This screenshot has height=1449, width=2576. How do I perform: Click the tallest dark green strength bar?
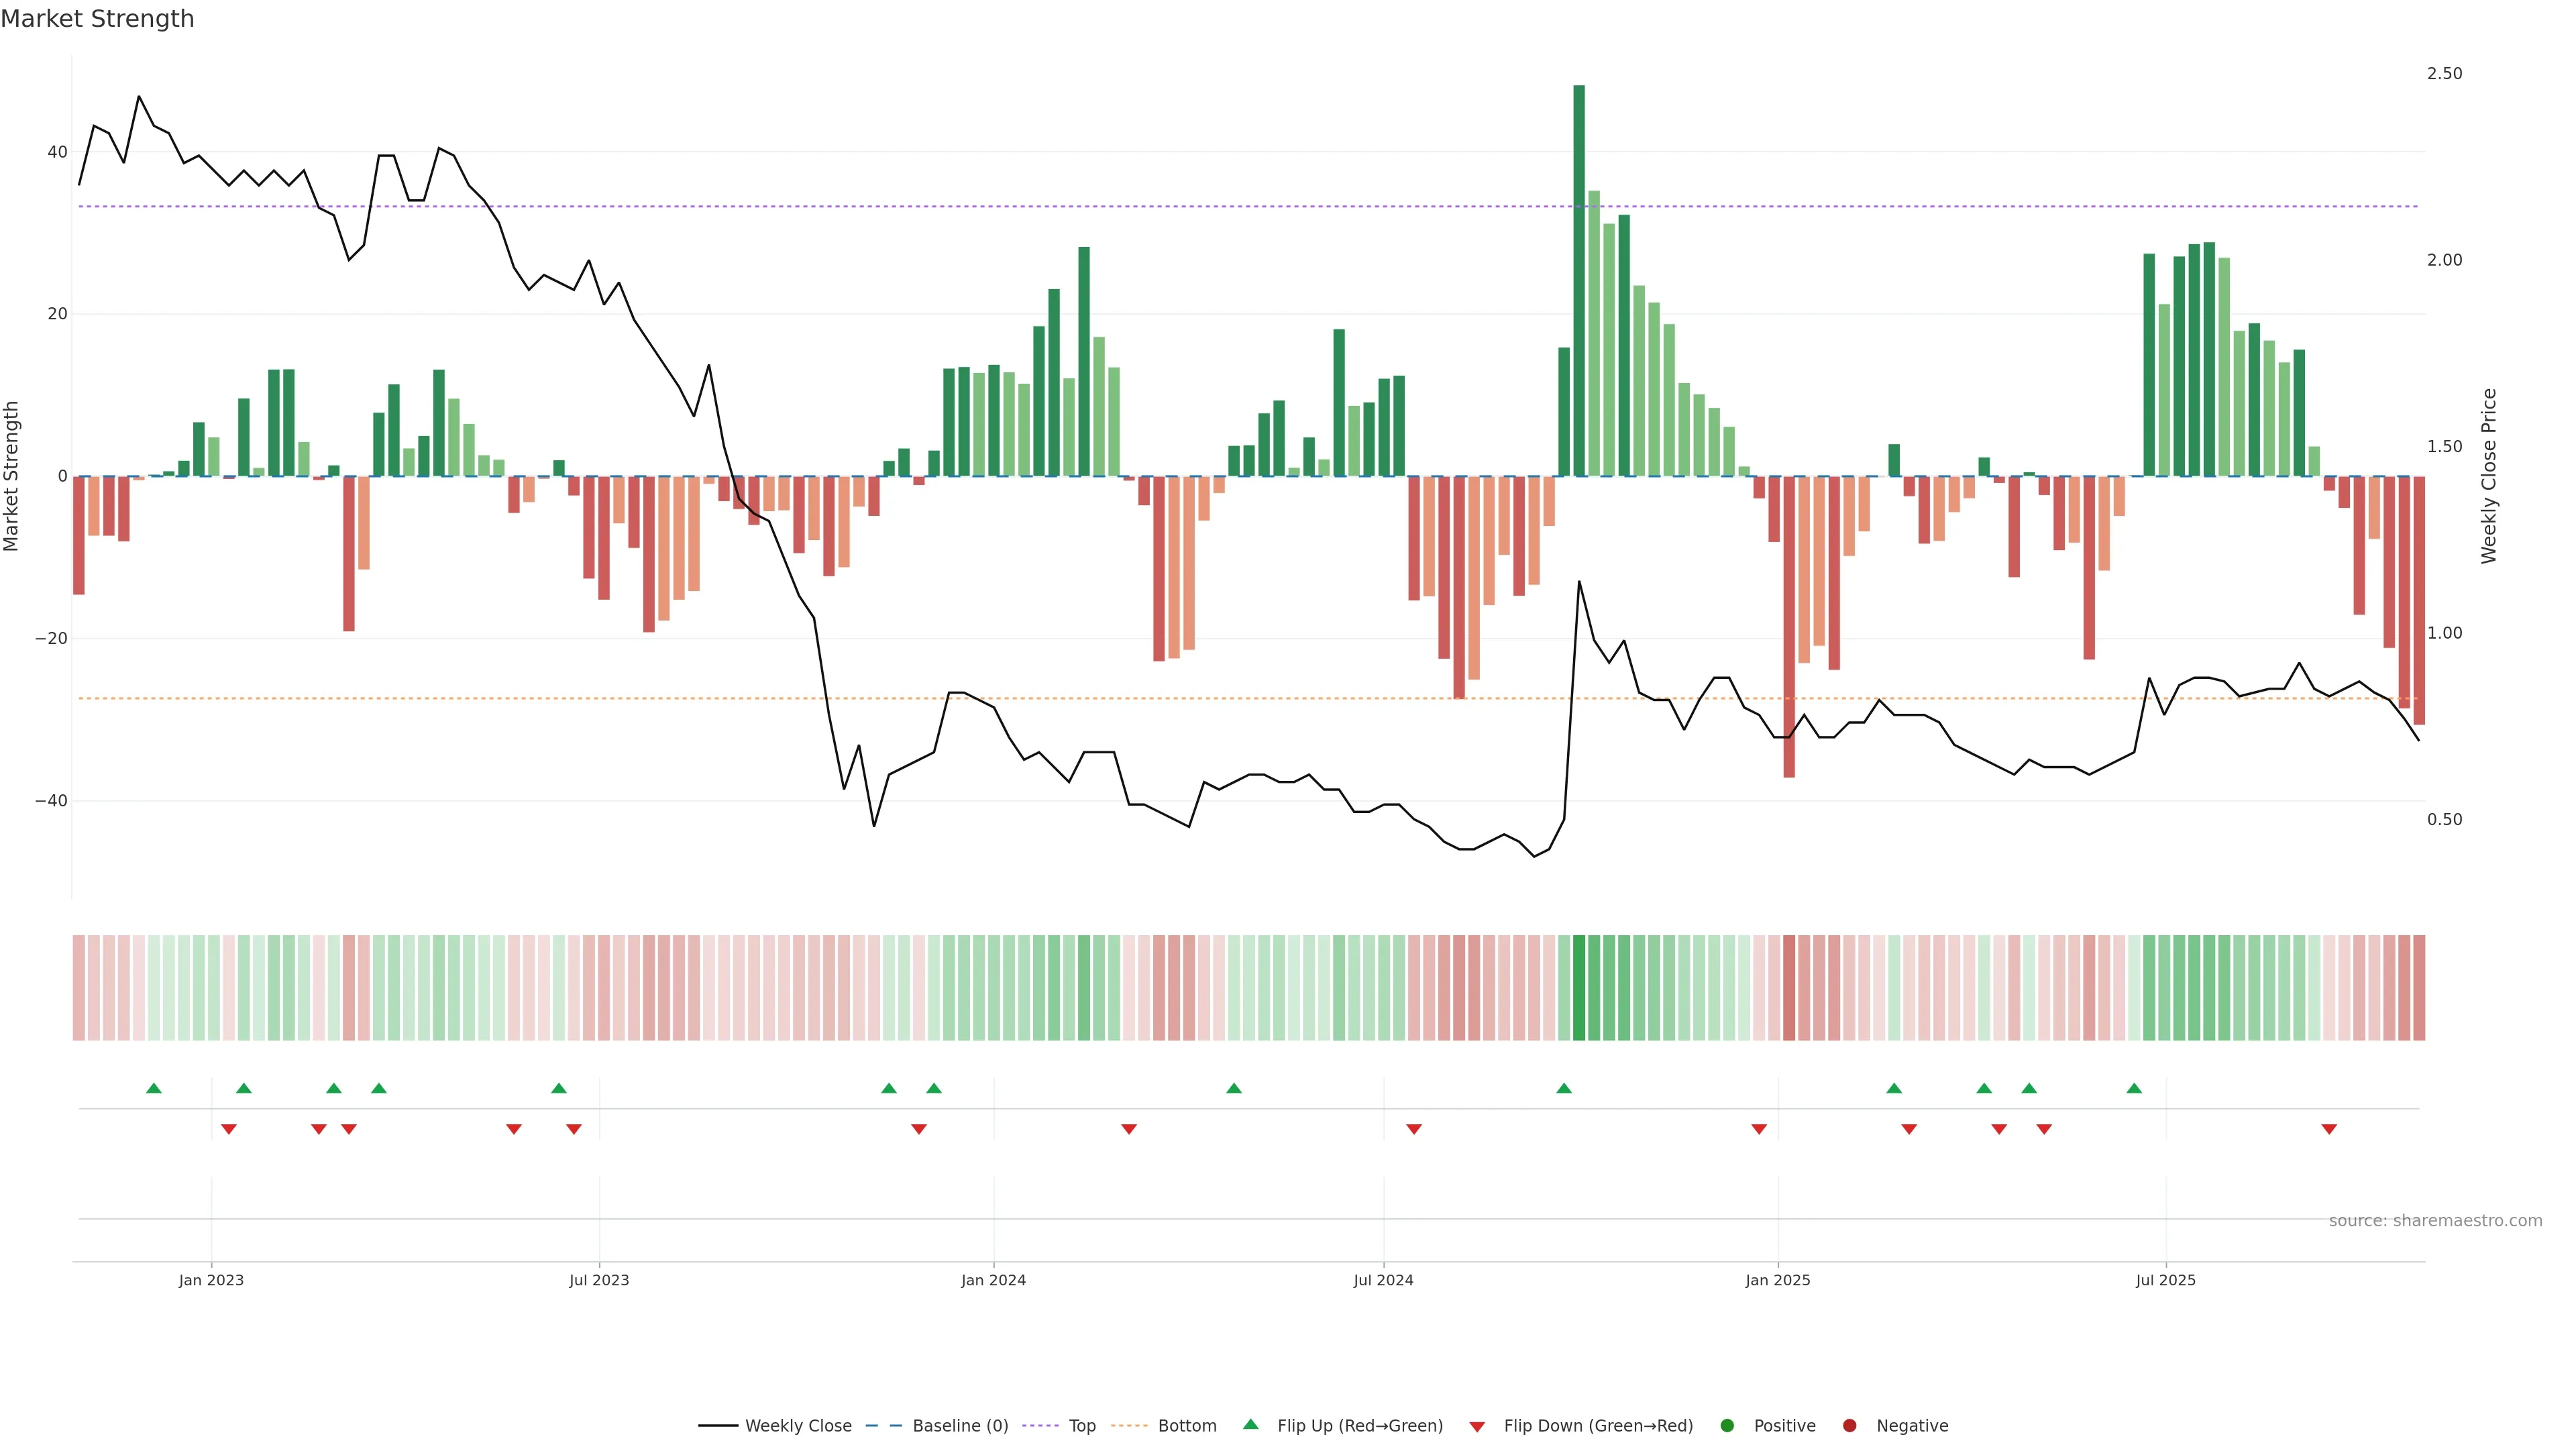[x=1579, y=280]
